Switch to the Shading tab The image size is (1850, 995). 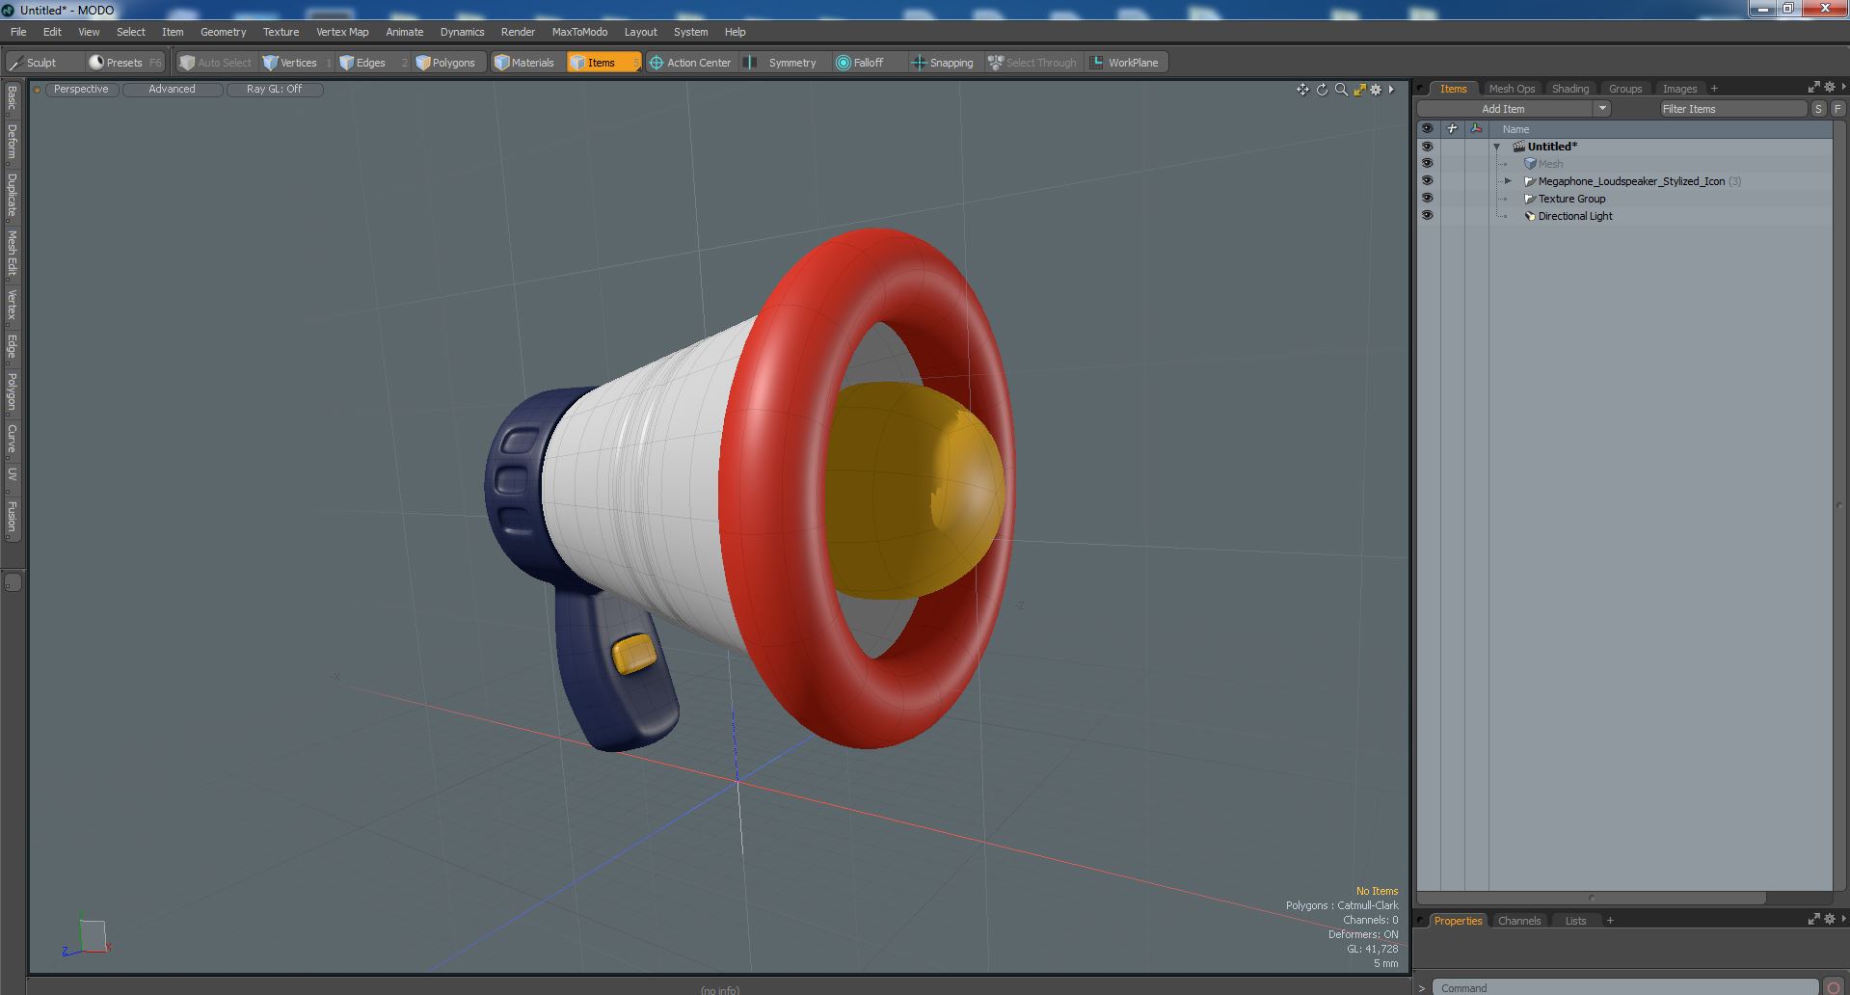1569,89
